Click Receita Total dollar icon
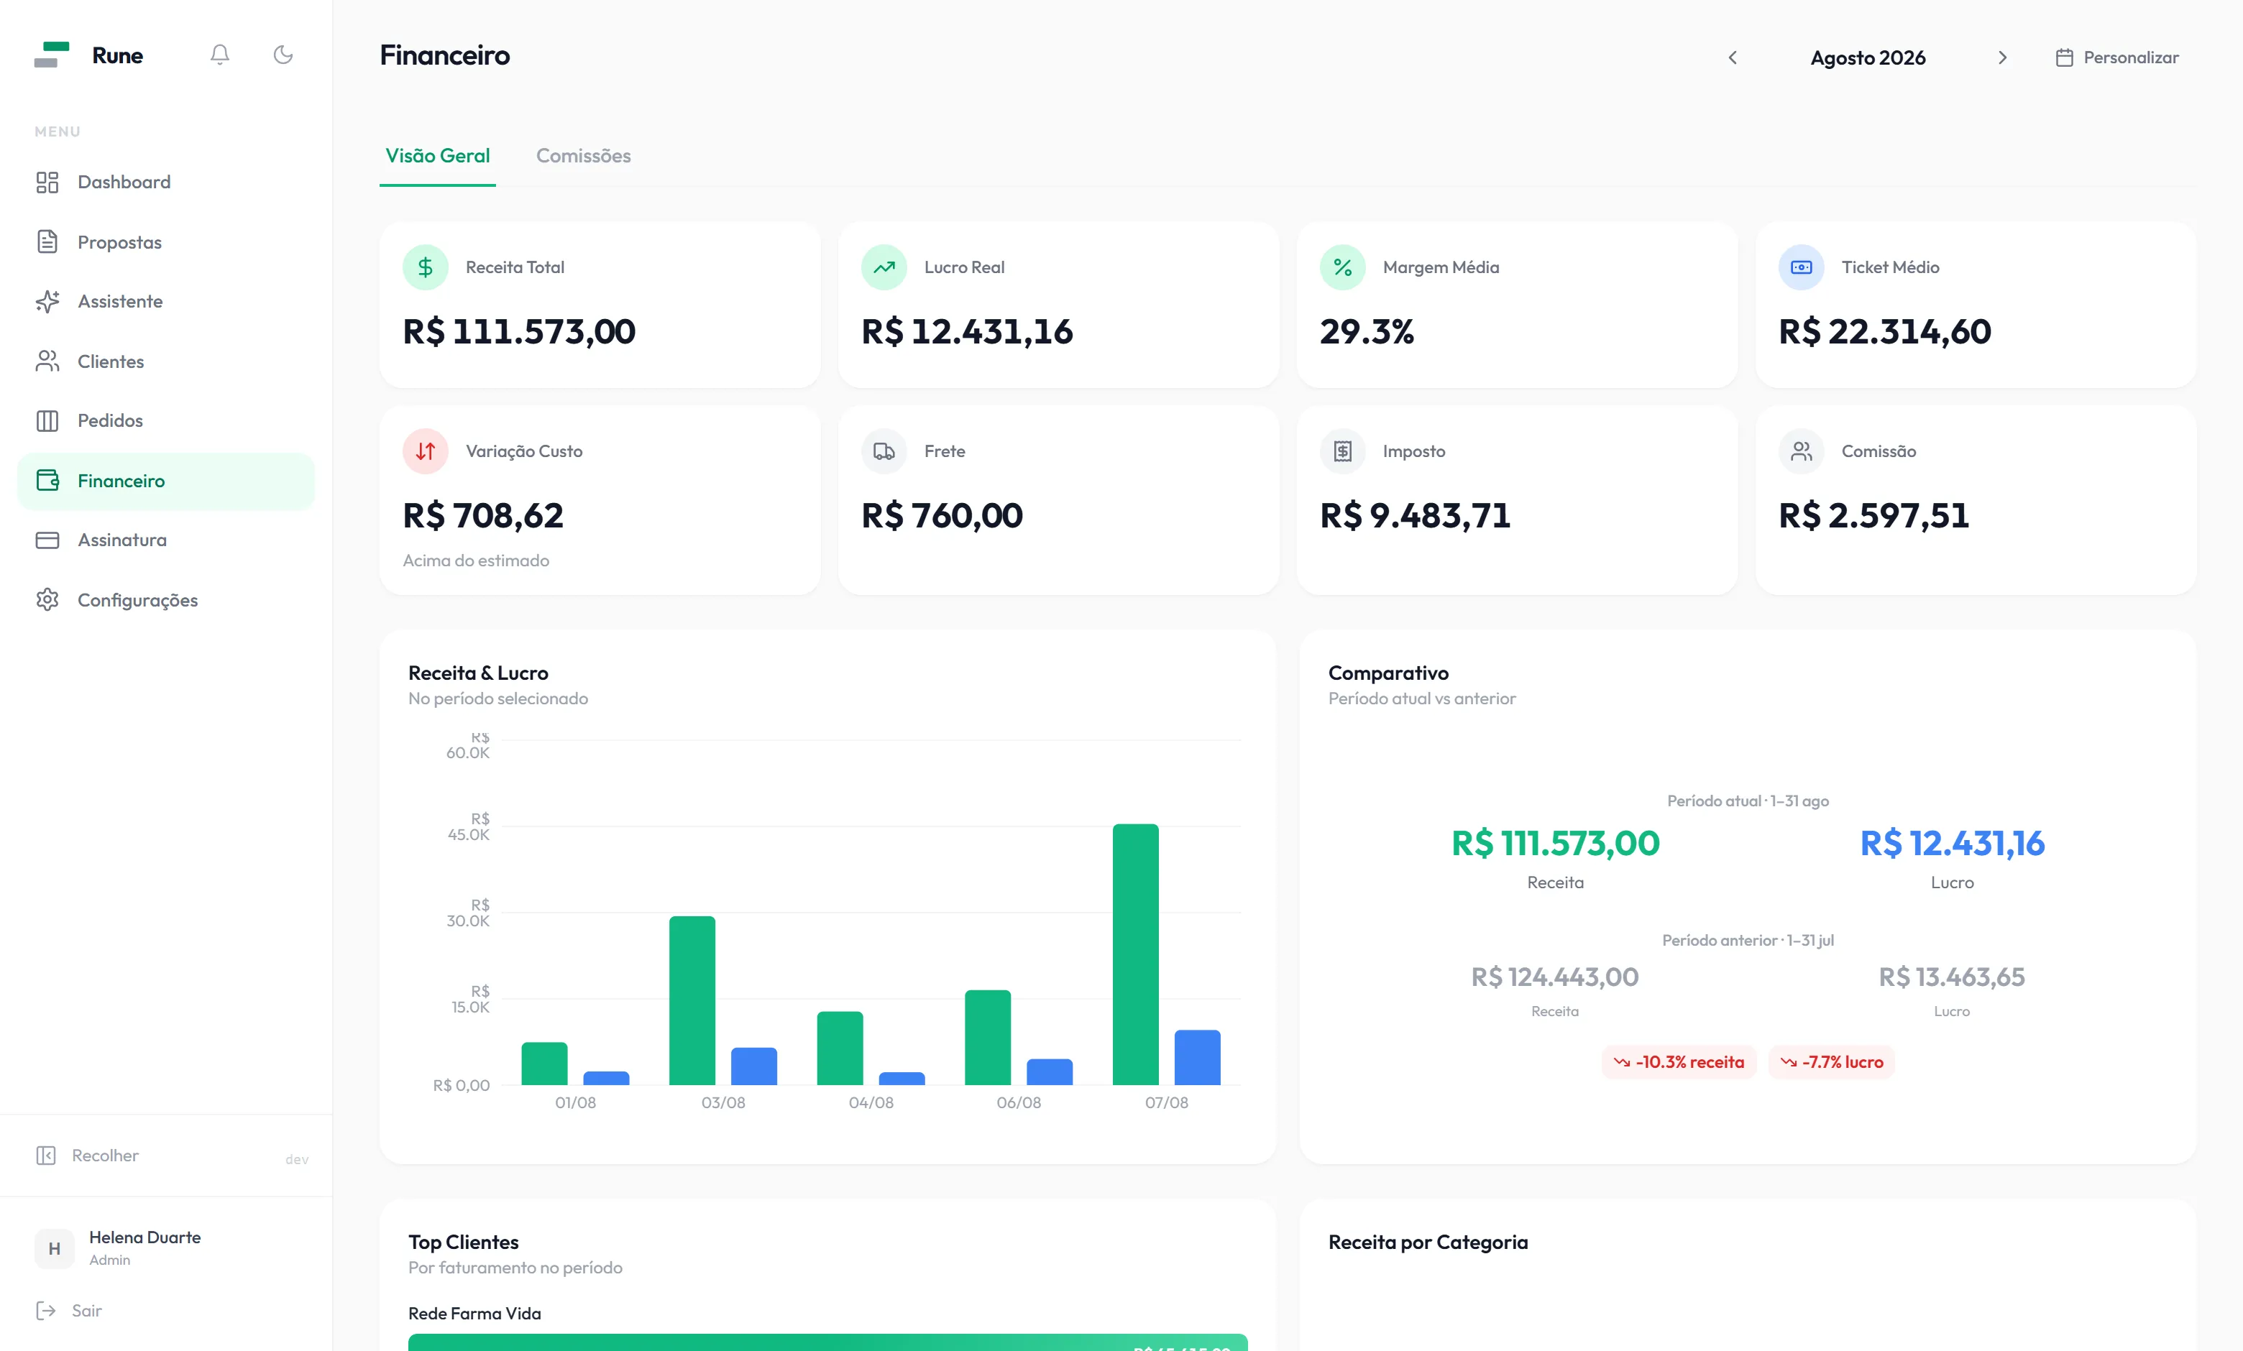Image resolution: width=2243 pixels, height=1351 pixels. pos(425,267)
